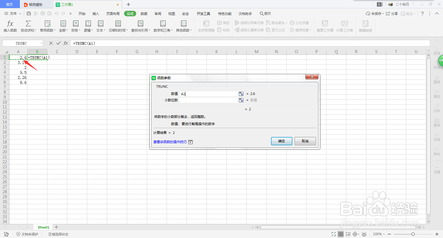Open the quick access toolbar customize arrow
Image resolution: width=443 pixels, height=238 pixels.
click(x=70, y=14)
